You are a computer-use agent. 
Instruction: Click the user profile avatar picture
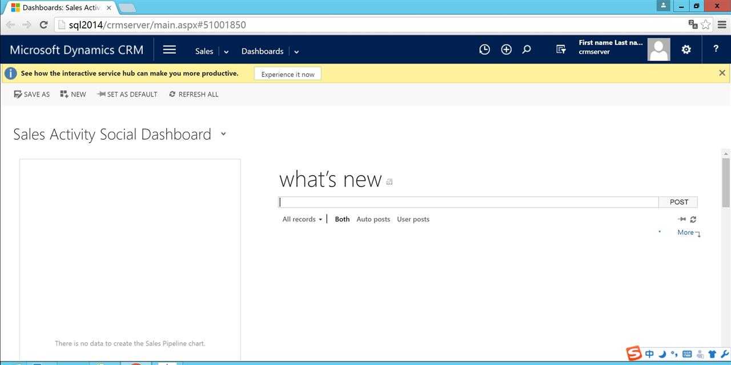658,50
